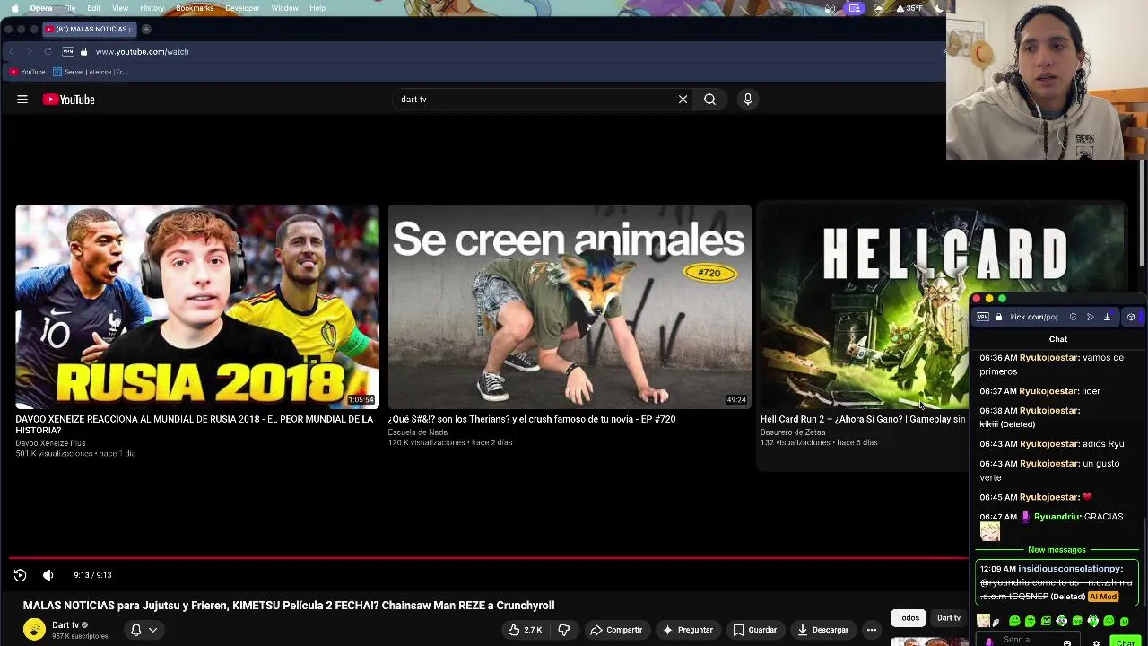Click the kick.com window download icon
Viewport: 1148px width, 646px height.
[x=1107, y=317]
